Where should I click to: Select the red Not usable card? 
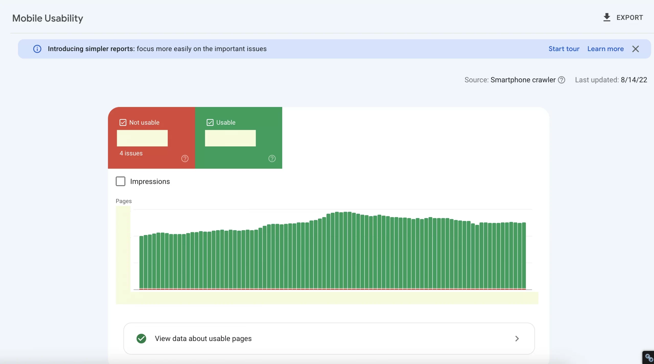pos(151,138)
